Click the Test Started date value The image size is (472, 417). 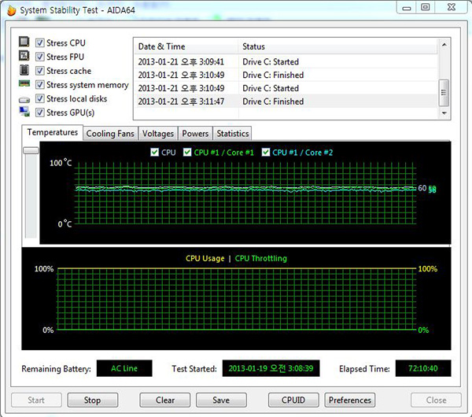[x=271, y=368]
